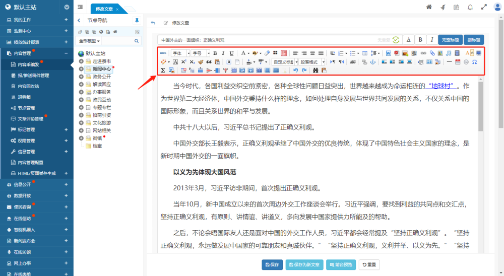Open the 字体 font dropdown
The height and width of the screenshot is (276, 504).
[180, 53]
